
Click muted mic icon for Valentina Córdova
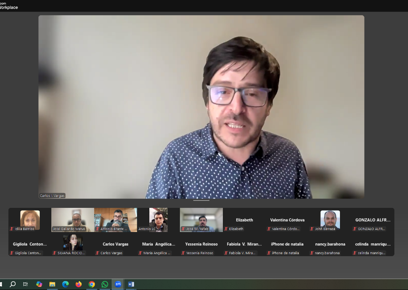coord(269,229)
